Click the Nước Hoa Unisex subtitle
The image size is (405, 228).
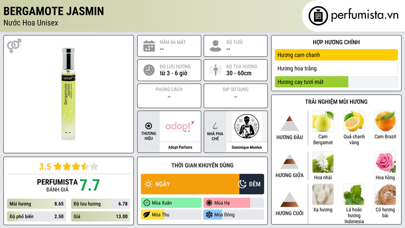click(x=31, y=23)
